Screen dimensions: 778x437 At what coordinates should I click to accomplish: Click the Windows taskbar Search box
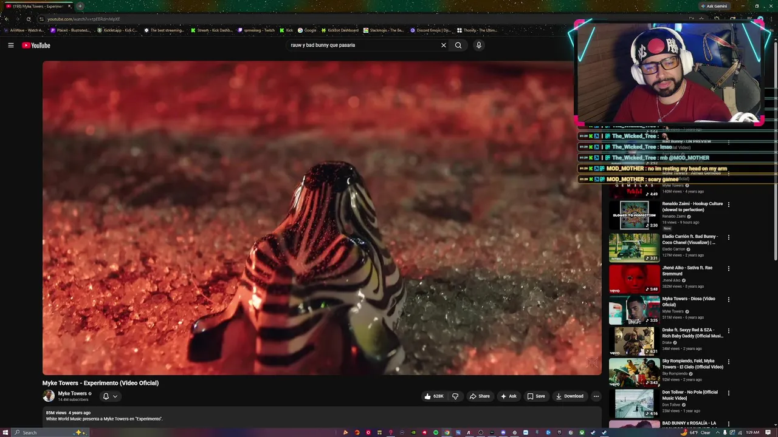(51, 432)
